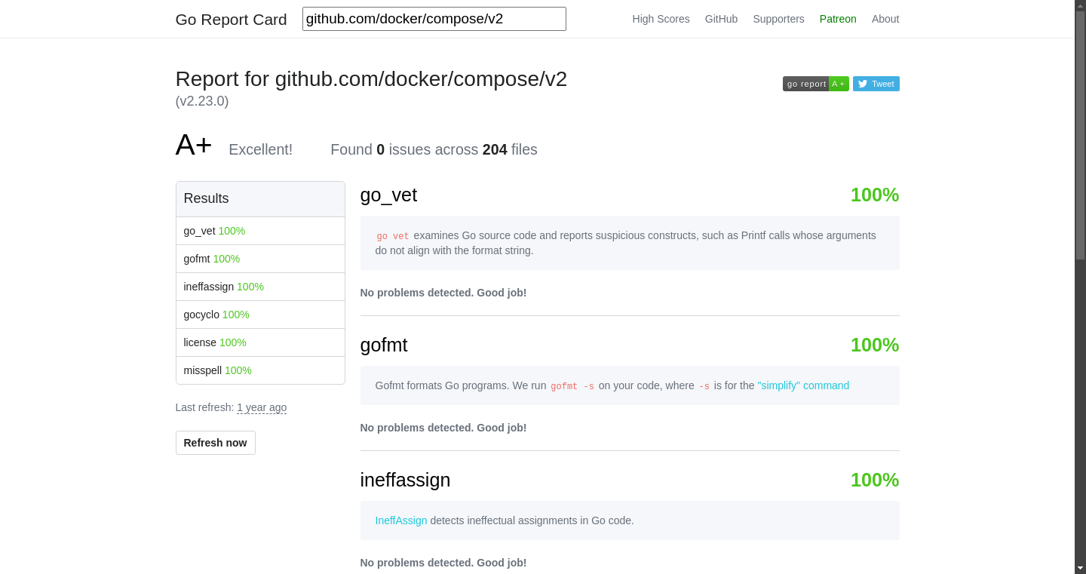Visit the Patreon link
The height and width of the screenshot is (574, 1086).
[838, 19]
